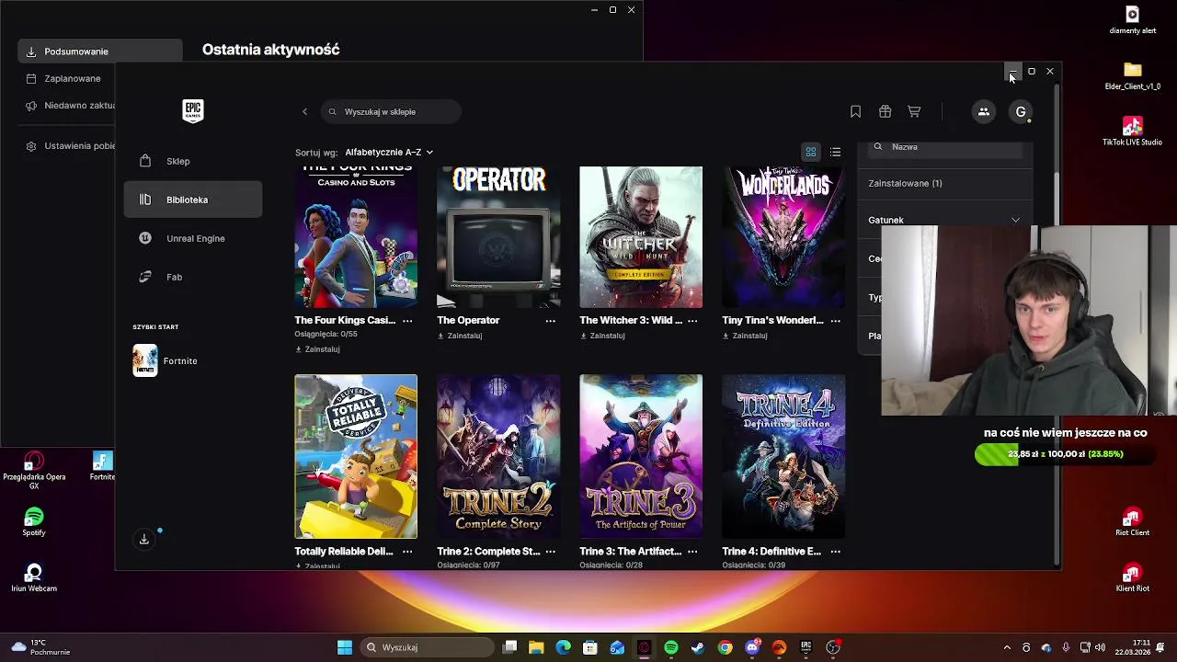Open options menu for Trine 2

tap(550, 552)
